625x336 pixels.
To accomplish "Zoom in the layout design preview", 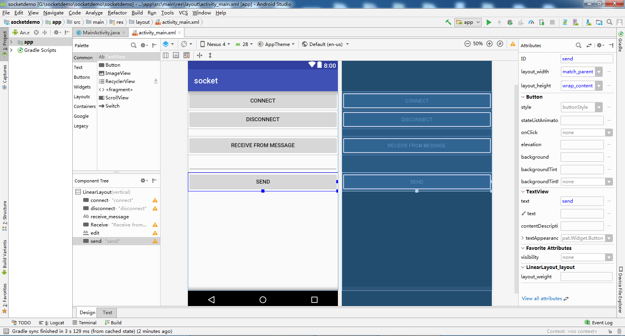I will tap(489, 44).
